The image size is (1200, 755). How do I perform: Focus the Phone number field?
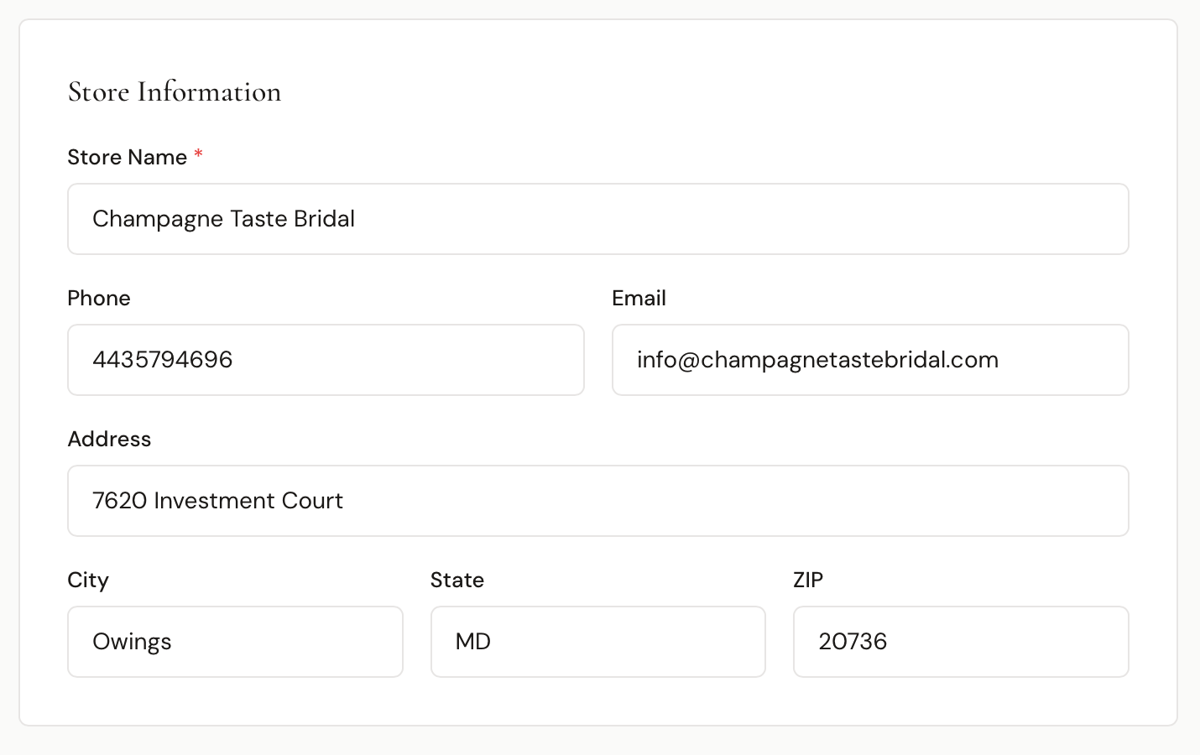pos(326,360)
